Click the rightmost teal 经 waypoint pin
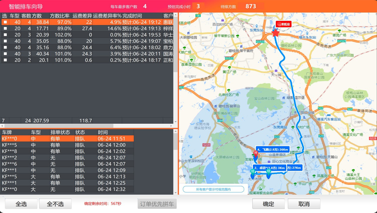The image size is (377, 213). coord(268,172)
